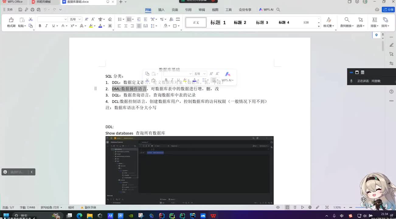The width and height of the screenshot is (396, 219).
Task: Toggle justified alignment in the ribbon
Action: coord(139,26)
